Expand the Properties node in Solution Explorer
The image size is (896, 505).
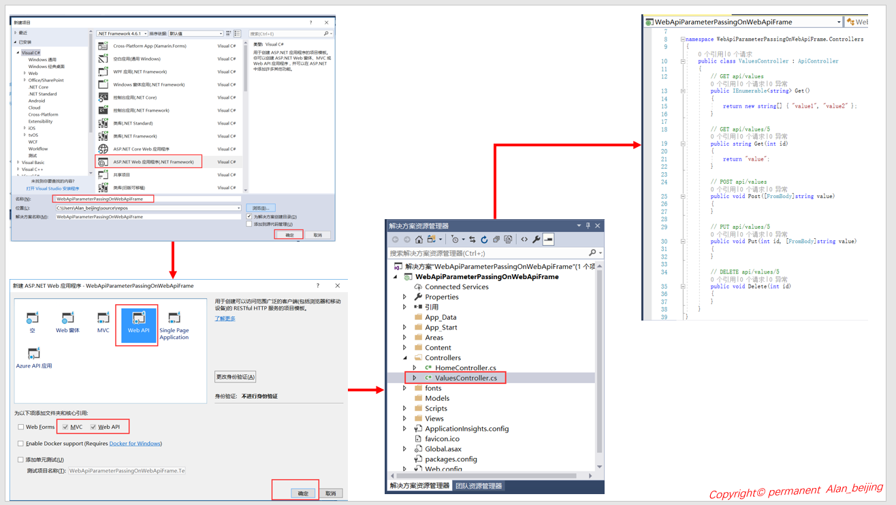405,297
